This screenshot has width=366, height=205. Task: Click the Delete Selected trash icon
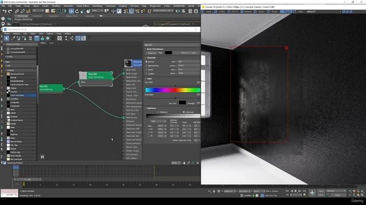(x=30, y=38)
